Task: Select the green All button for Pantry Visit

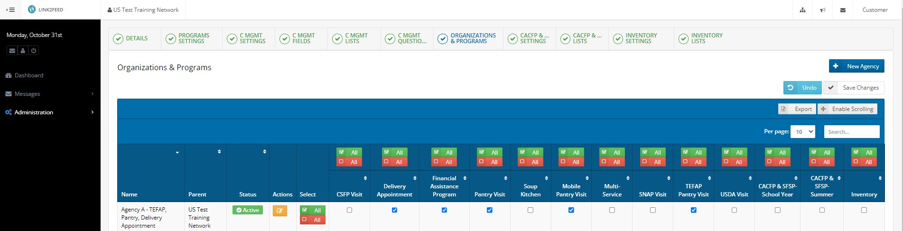Action: [x=490, y=152]
